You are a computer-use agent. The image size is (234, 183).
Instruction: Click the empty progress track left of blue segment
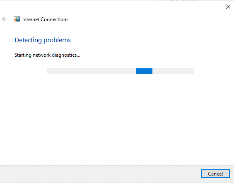point(92,71)
